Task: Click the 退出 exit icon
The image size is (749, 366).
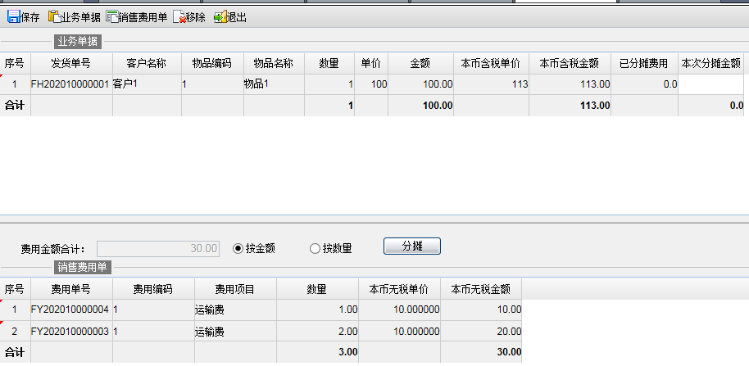Action: tap(220, 16)
